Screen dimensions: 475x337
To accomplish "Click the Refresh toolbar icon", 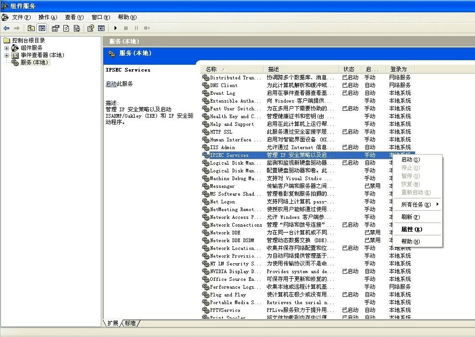I will click(66, 28).
